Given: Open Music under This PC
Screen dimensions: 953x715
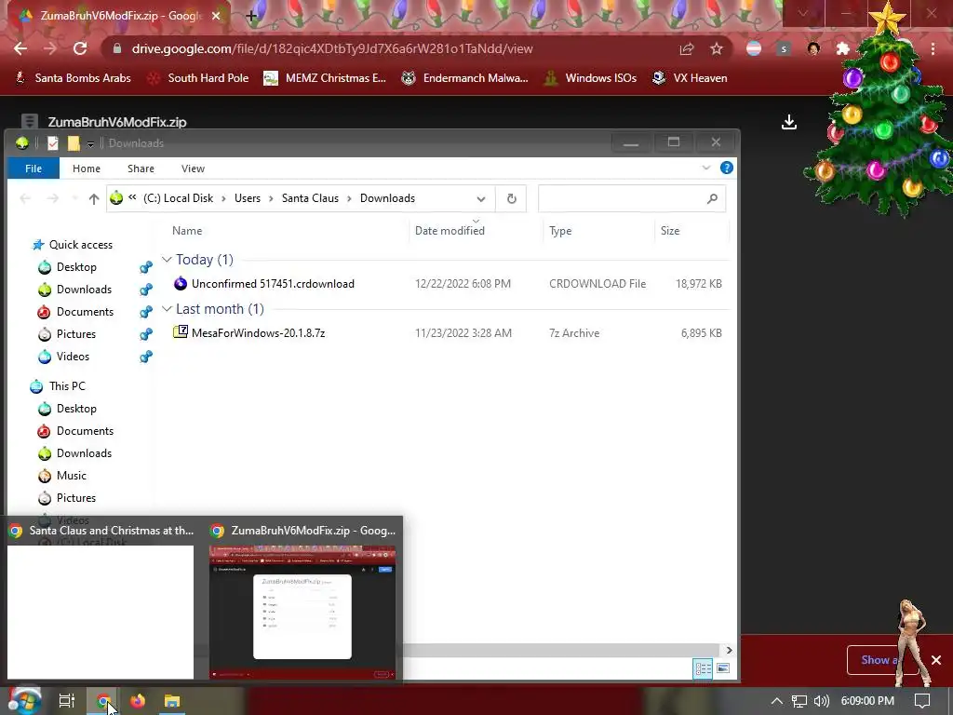Looking at the screenshot, I should pyautogui.click(x=61, y=476).
